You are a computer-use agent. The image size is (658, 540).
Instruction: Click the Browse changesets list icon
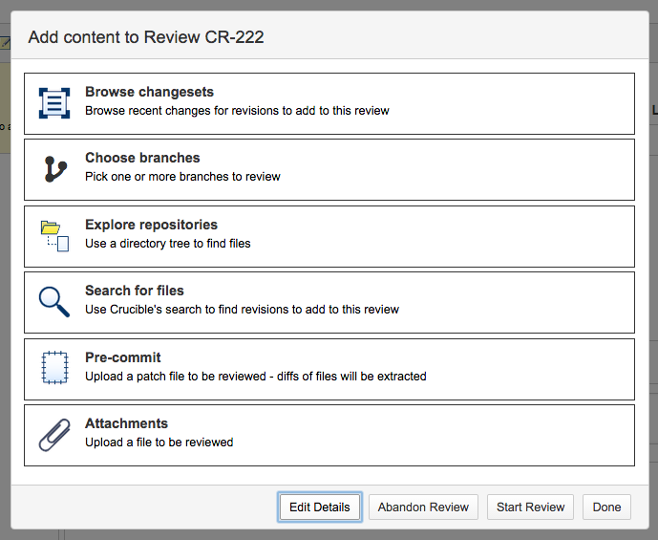[54, 103]
